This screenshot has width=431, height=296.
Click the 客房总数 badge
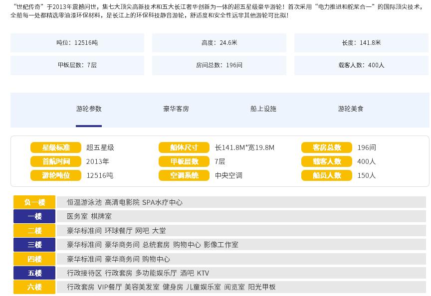(x=327, y=148)
